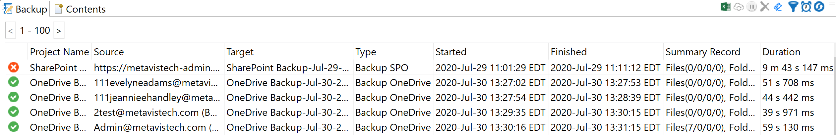Click the green check of Admin@metavistech.com row
Image resolution: width=836 pixels, height=135 pixels.
[x=14, y=127]
